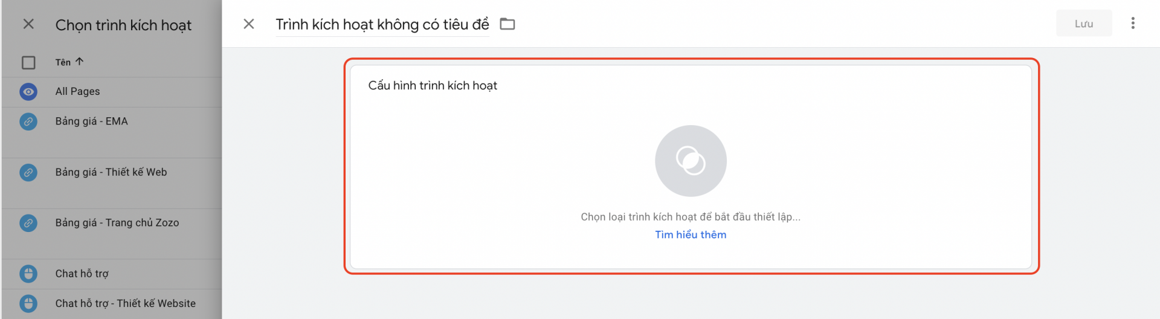1160x319 pixels.
Task: Click link icon for Bảng giá - Trang chủ Zozo
Action: 28,223
